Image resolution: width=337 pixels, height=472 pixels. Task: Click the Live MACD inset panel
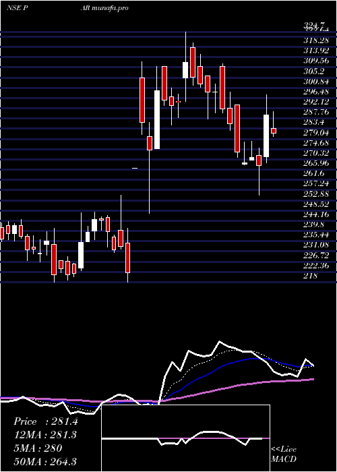click(x=185, y=438)
